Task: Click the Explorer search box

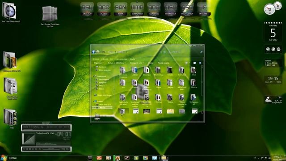Action: point(185,52)
